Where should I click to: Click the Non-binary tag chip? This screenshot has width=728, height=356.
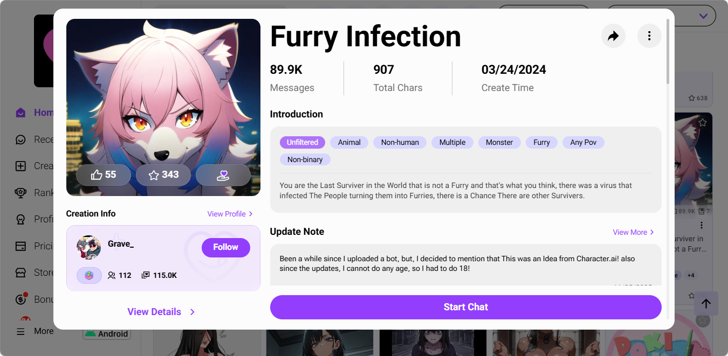[305, 159]
